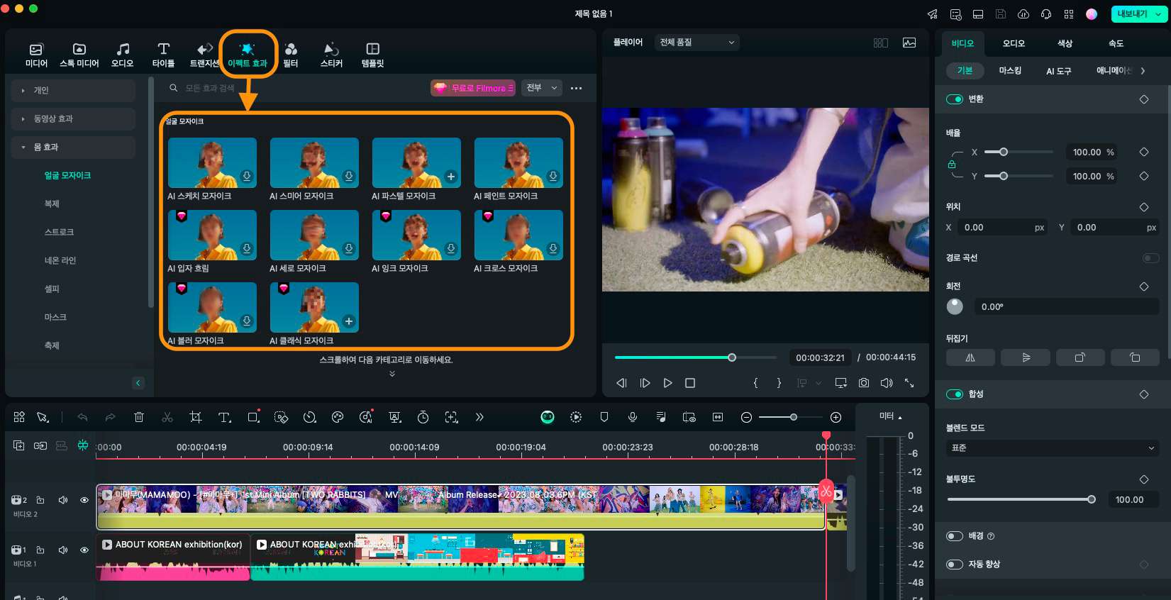
Task: Hide the 비디오 2 track eye
Action: [x=84, y=500]
